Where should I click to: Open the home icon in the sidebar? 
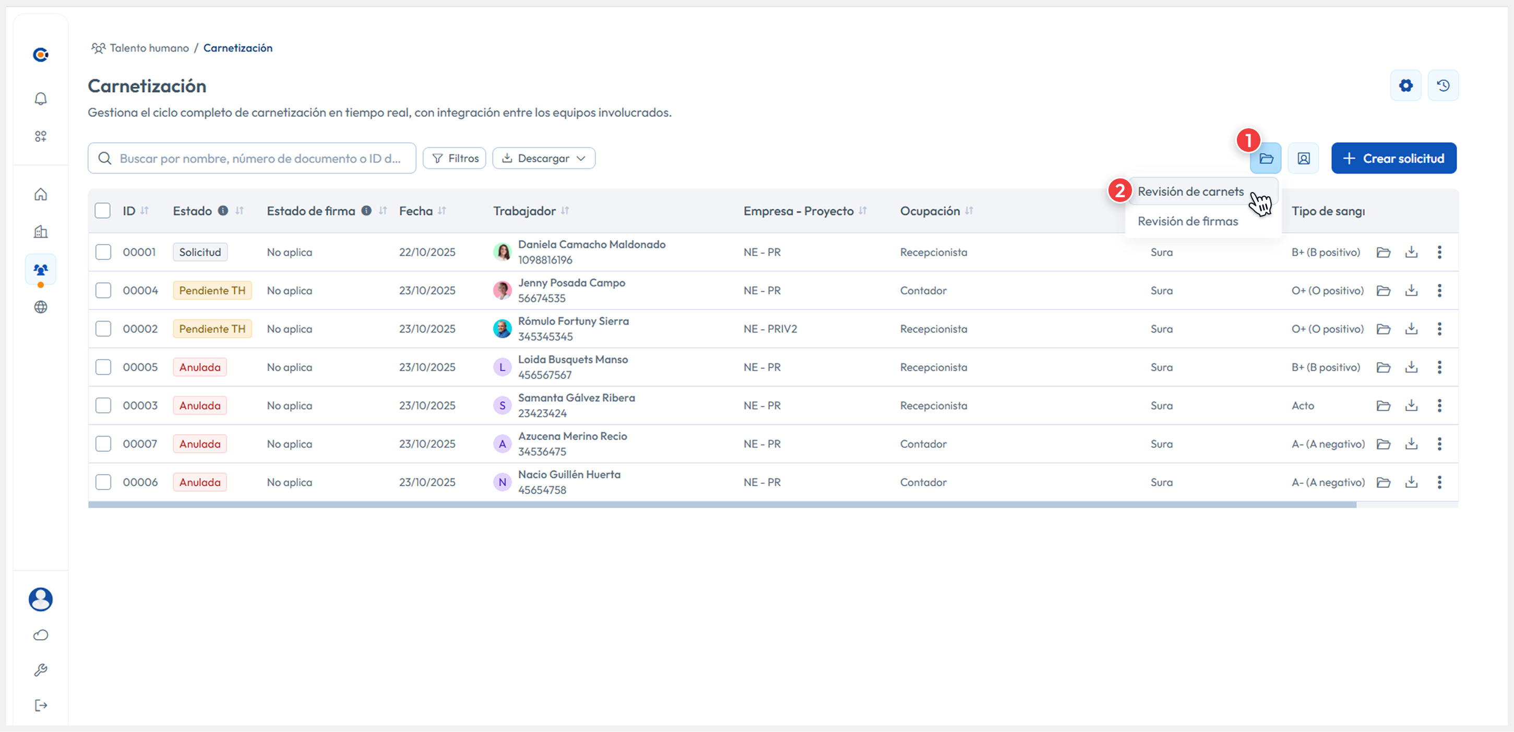41,195
